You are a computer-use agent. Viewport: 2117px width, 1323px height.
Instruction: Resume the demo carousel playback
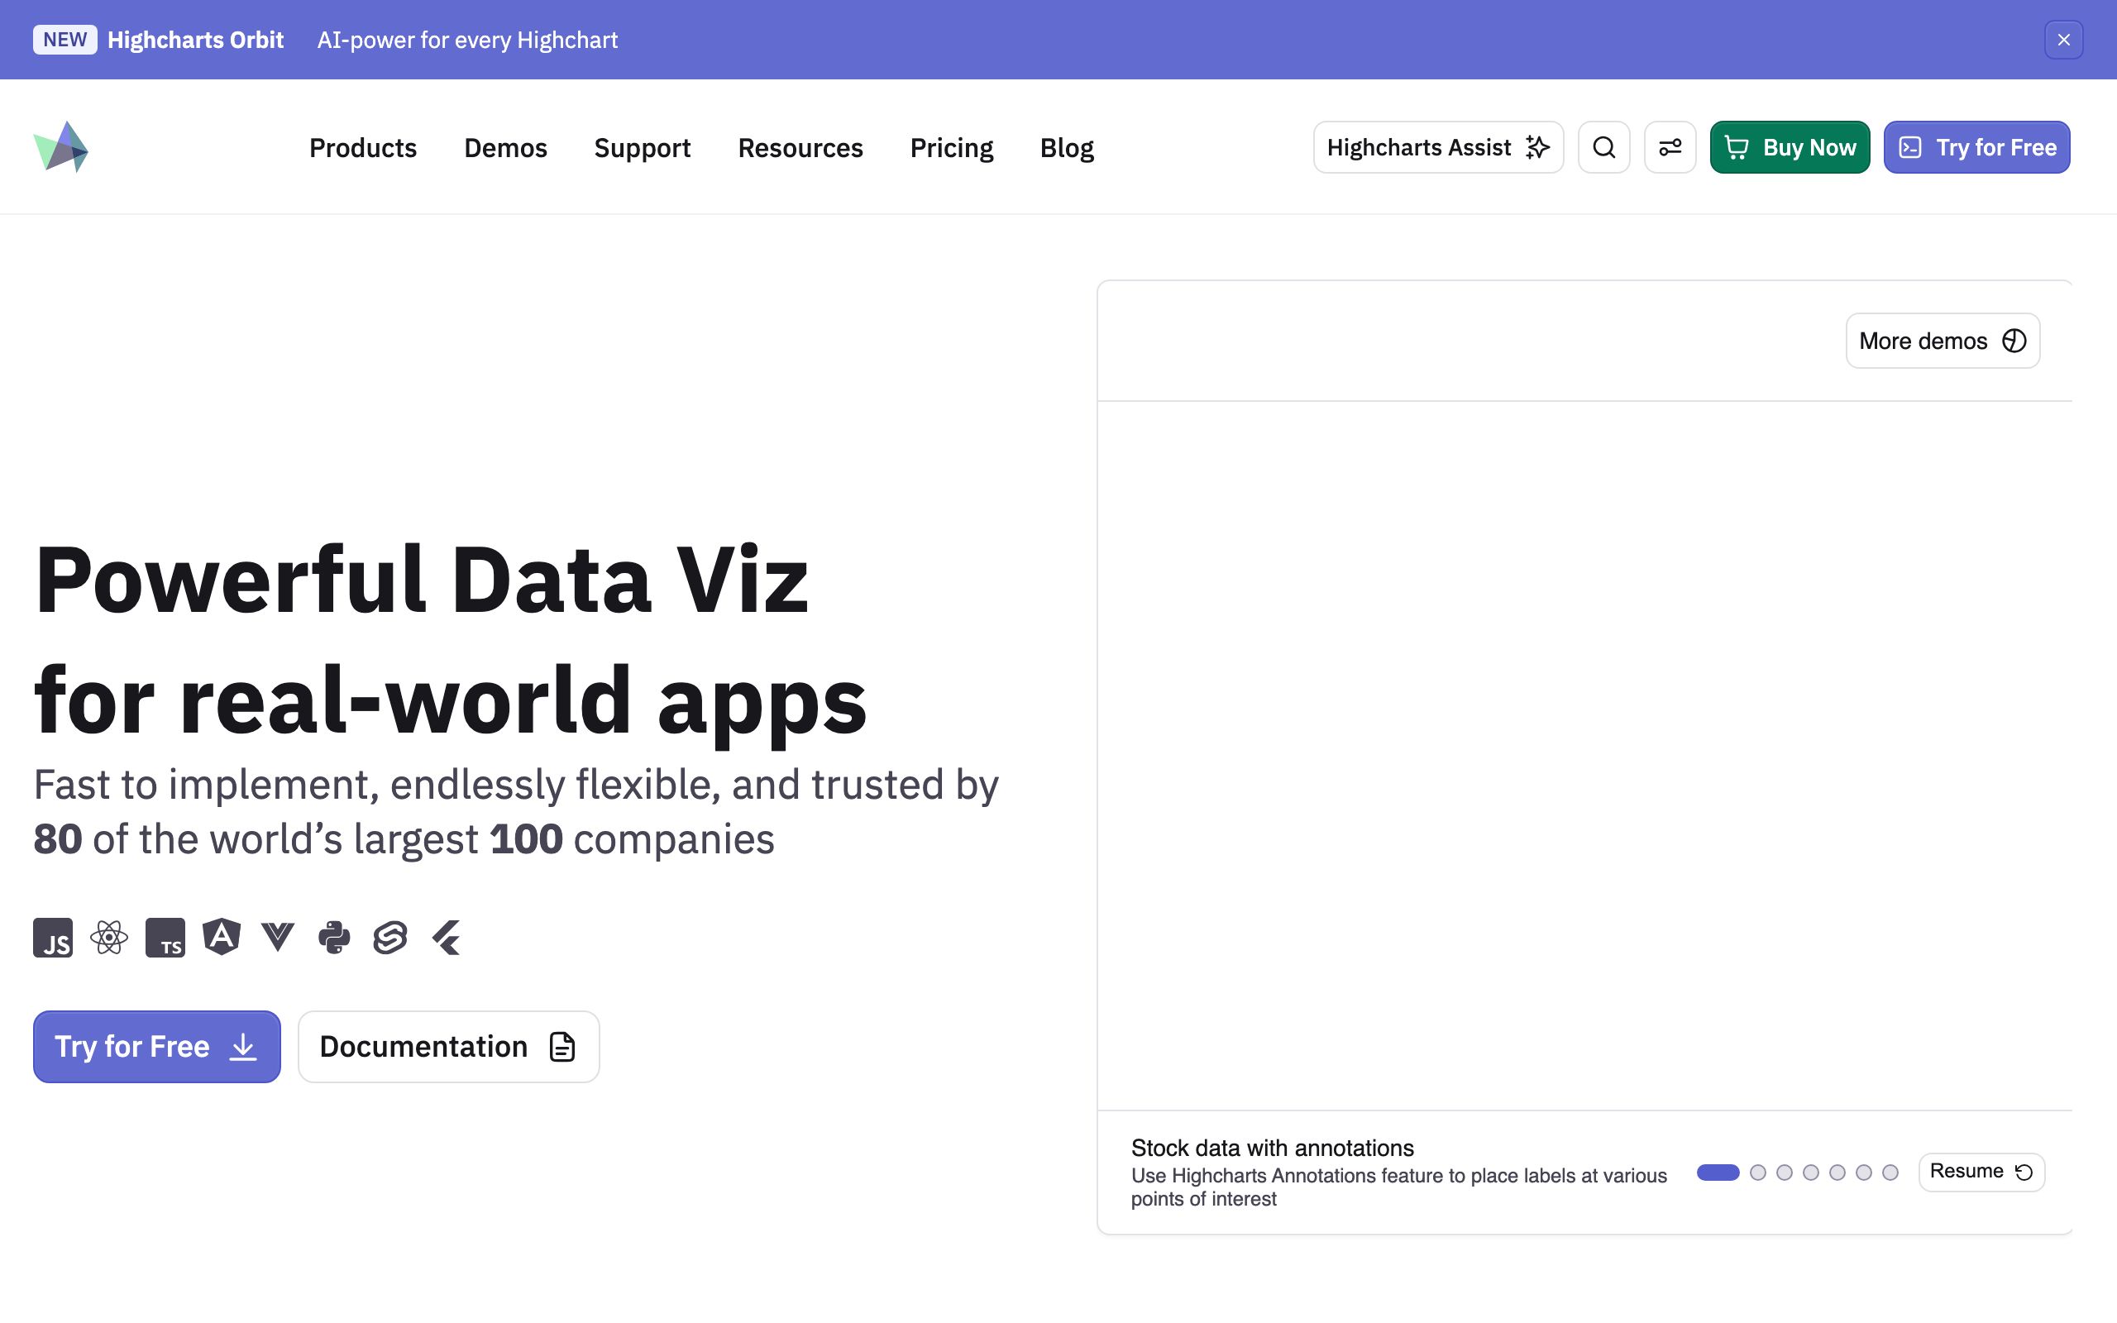(1981, 1172)
